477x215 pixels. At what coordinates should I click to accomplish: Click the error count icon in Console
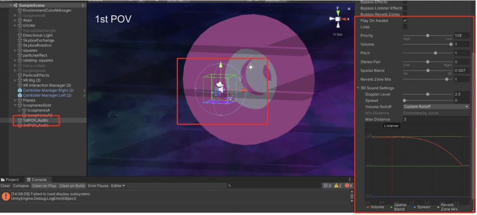coord(346,186)
